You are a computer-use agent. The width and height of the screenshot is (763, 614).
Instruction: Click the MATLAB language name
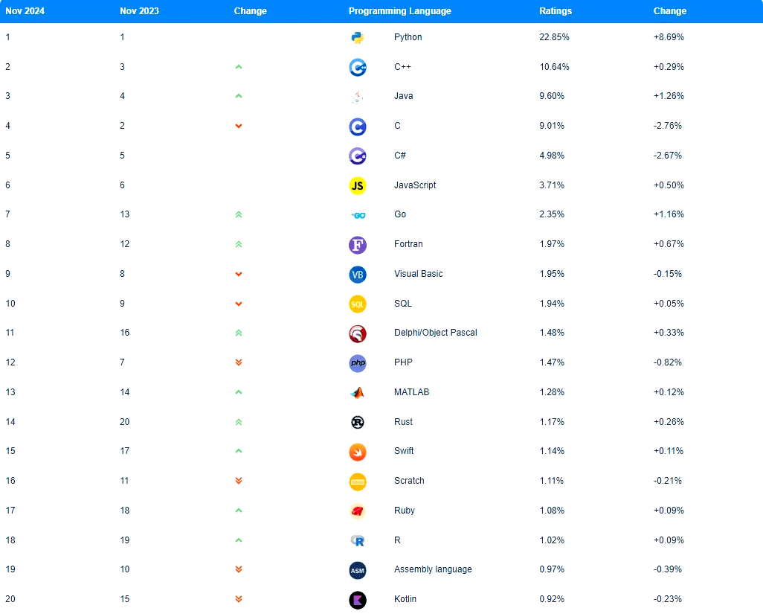point(412,392)
